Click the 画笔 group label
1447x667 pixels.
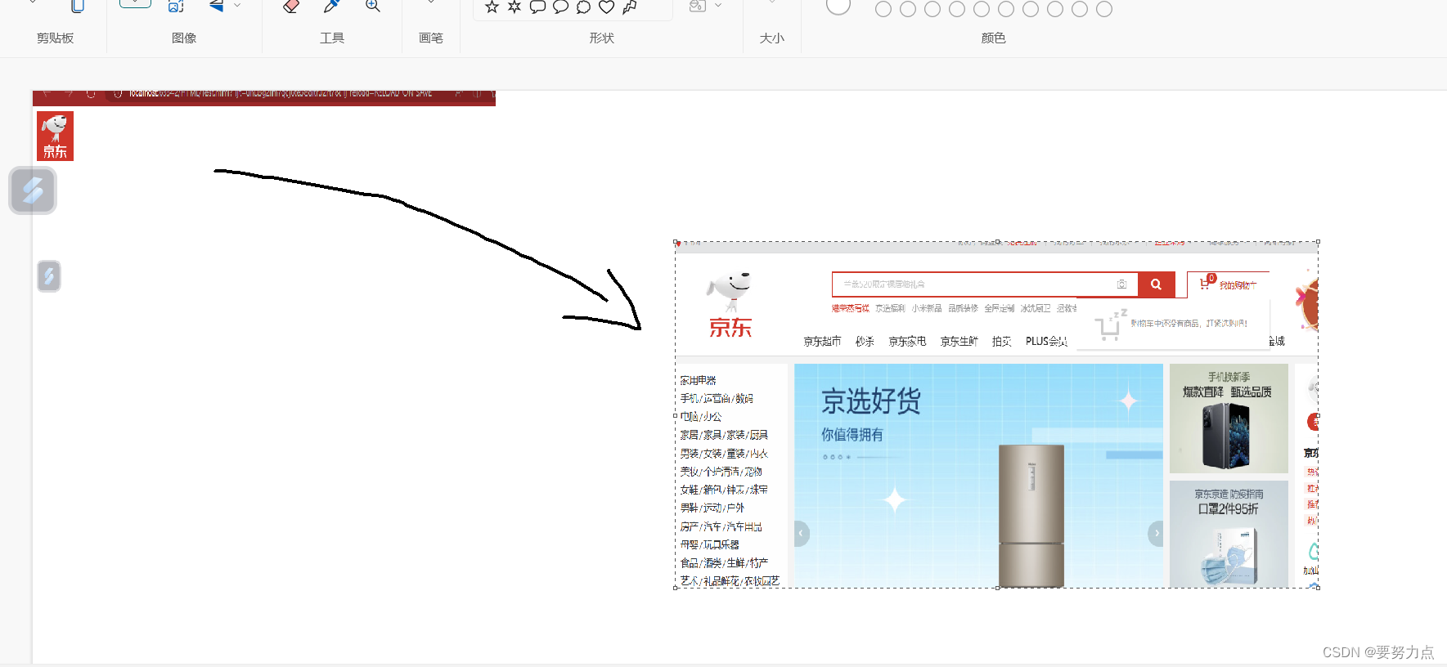tap(431, 38)
